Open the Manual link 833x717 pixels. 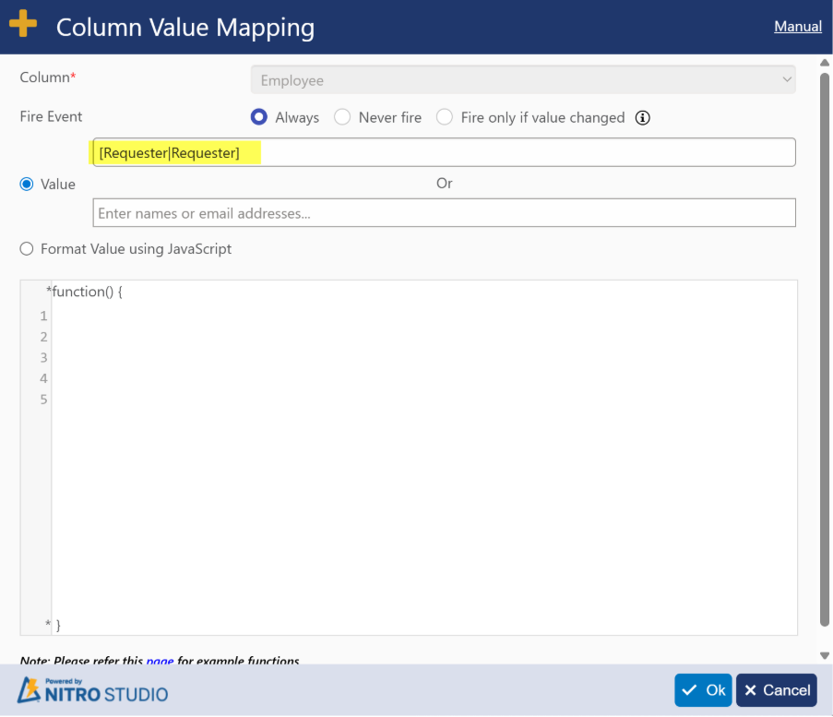pyautogui.click(x=797, y=27)
